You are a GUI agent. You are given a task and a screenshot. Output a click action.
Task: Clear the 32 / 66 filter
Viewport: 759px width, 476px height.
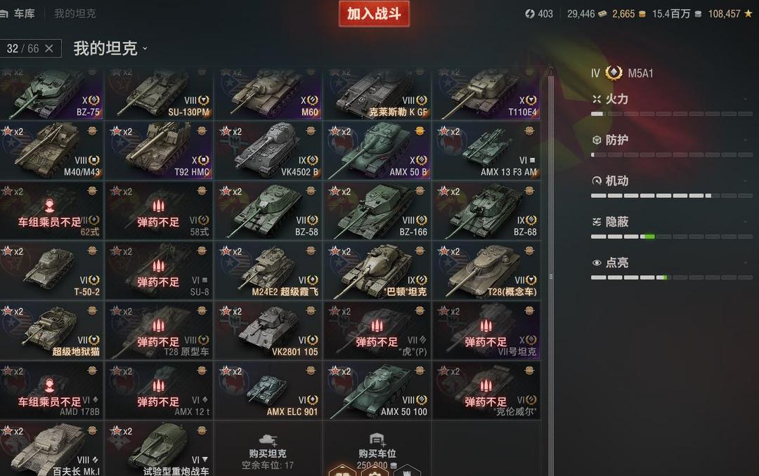point(49,48)
